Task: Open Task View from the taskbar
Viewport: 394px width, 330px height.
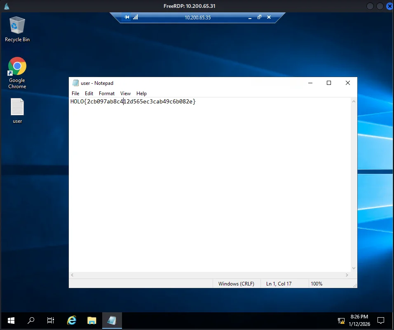Action: pos(51,321)
